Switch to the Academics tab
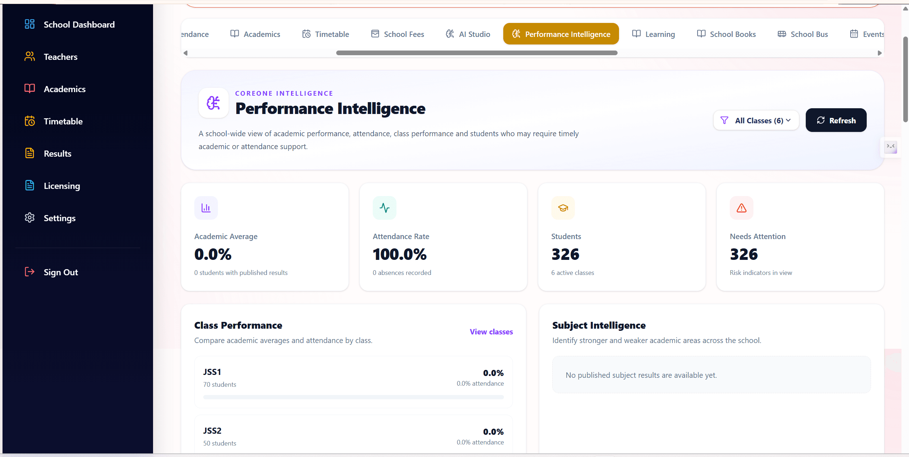The image size is (909, 457). tap(255, 34)
